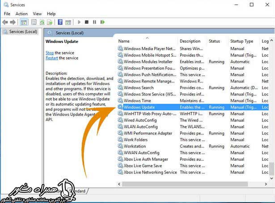This screenshot has width=275, height=203.
Task: Select Services (Local) tree node
Action: click(x=23, y=32)
